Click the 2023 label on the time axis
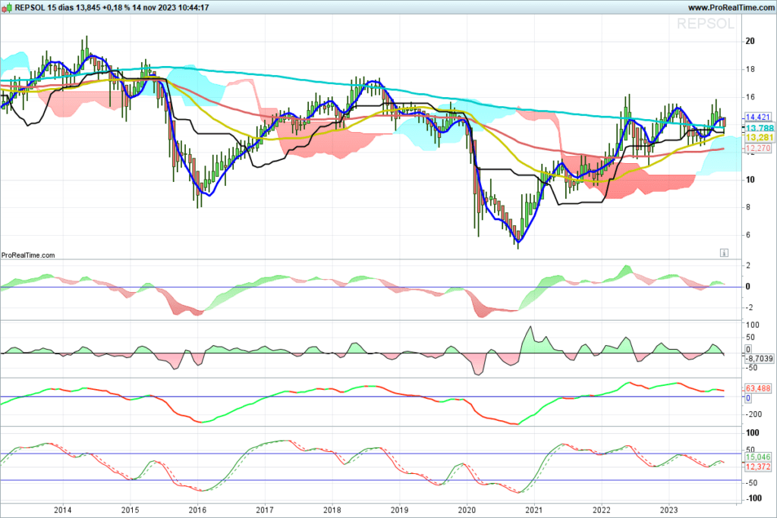The height and width of the screenshot is (518, 777). pyautogui.click(x=669, y=510)
